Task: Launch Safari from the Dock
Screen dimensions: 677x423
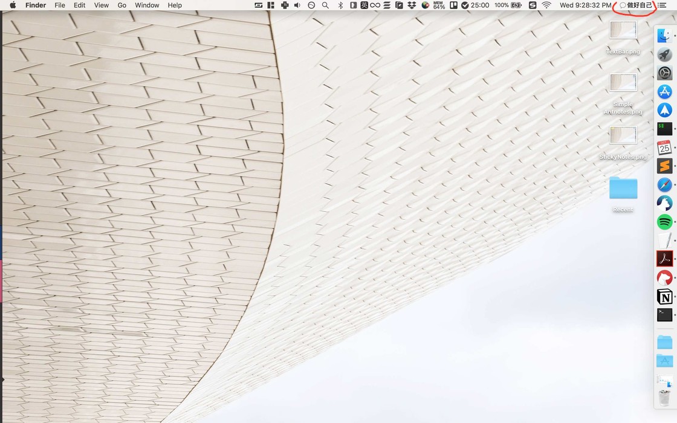Action: tap(664, 185)
